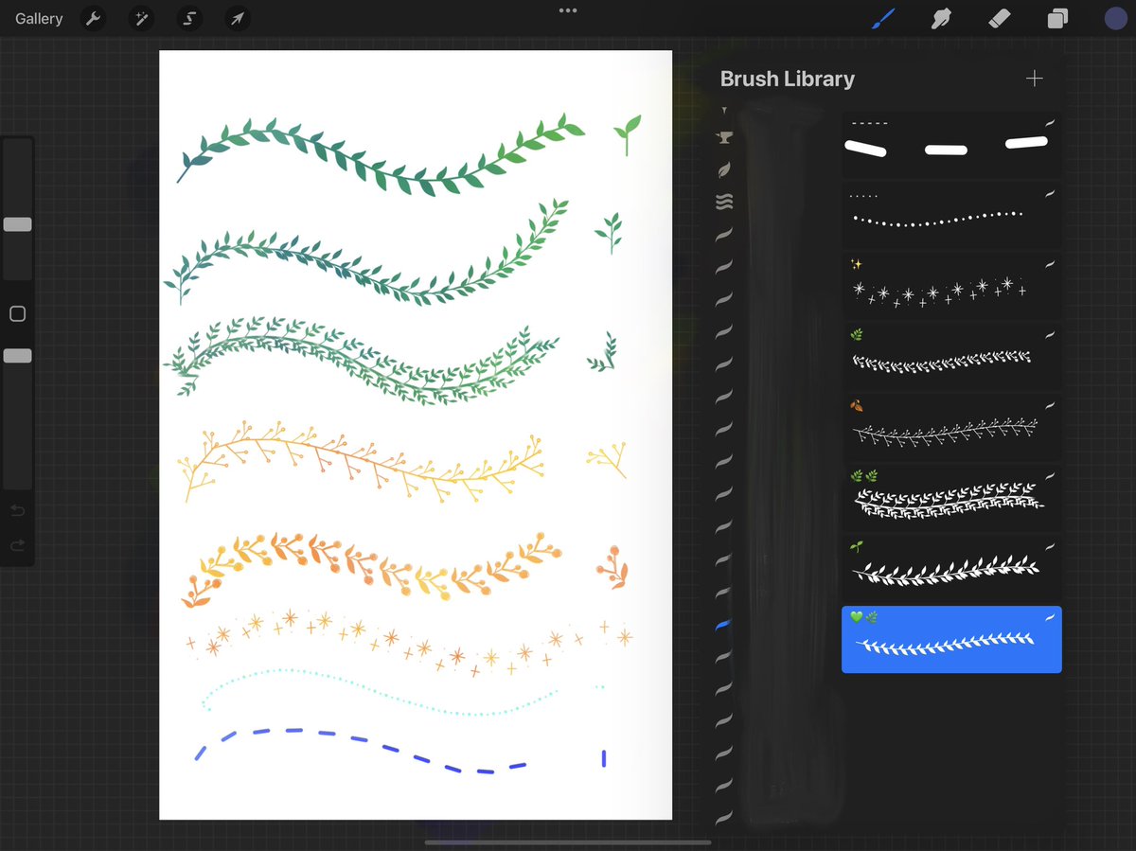
Task: Tap the three-dot menu at top center
Action: coord(568,10)
